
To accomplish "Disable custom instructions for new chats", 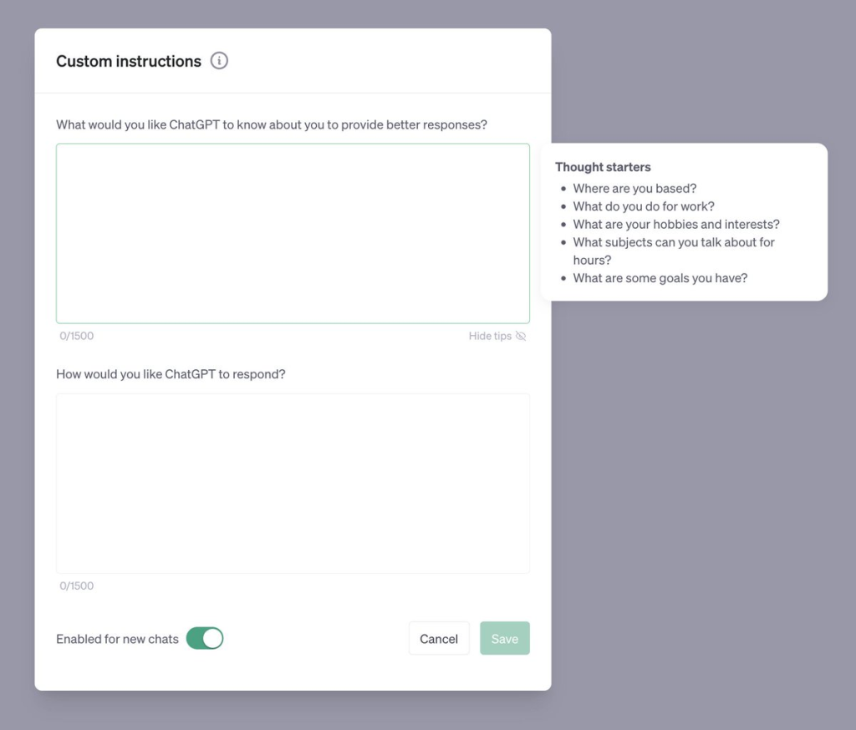I will click(x=206, y=638).
